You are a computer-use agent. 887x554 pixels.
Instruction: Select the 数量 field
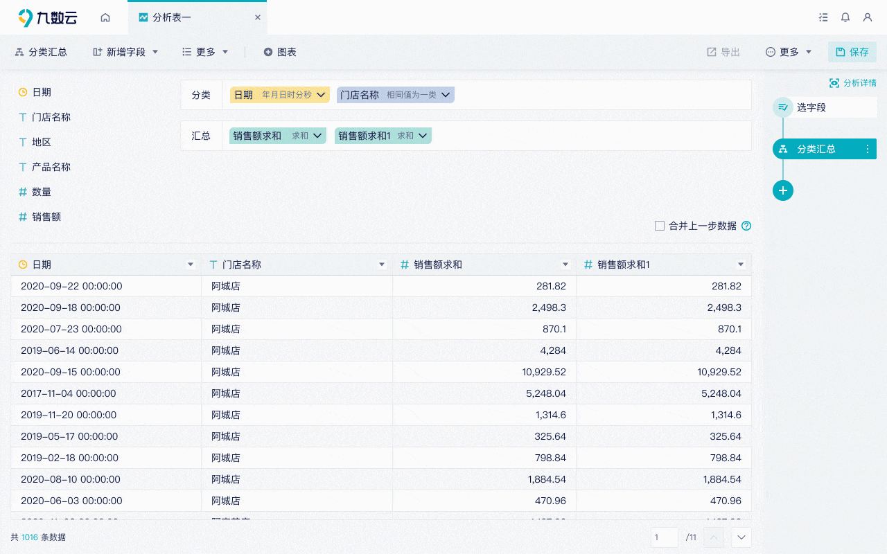(x=42, y=192)
